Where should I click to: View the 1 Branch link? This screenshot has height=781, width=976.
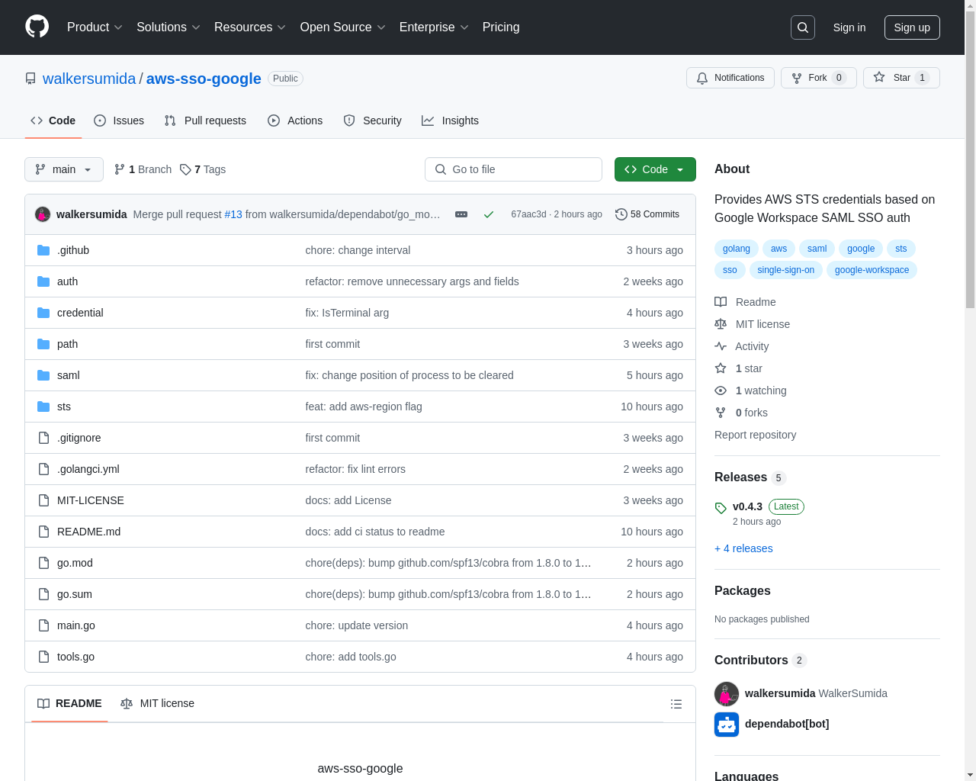[143, 169]
